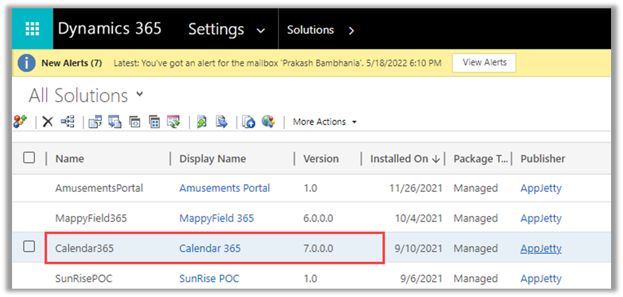The image size is (623, 297).
Task: Click the View Alerts button
Action: click(x=484, y=63)
